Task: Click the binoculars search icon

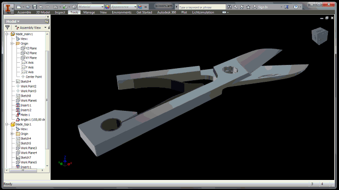Action: [229, 7]
